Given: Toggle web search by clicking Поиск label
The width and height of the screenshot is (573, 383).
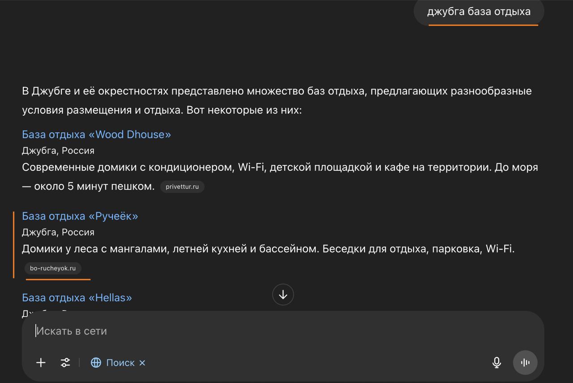Looking at the screenshot, I should (x=120, y=362).
